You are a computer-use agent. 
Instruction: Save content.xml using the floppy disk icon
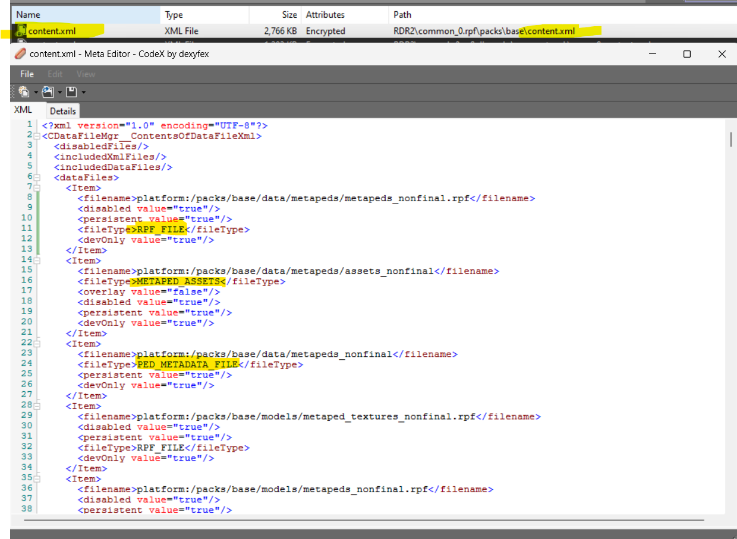click(71, 92)
